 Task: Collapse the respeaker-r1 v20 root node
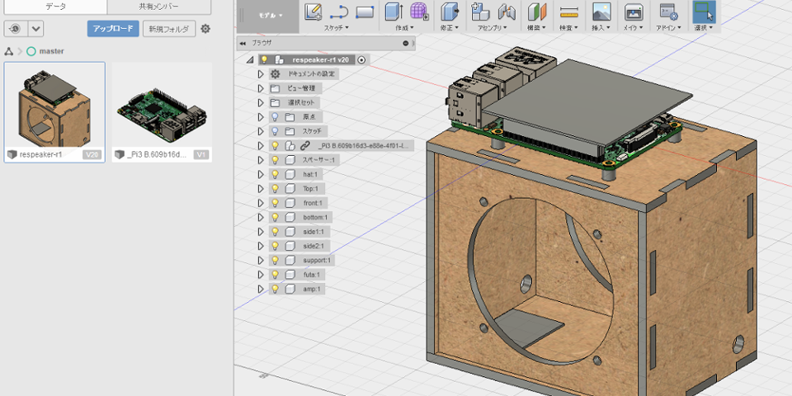[249, 60]
